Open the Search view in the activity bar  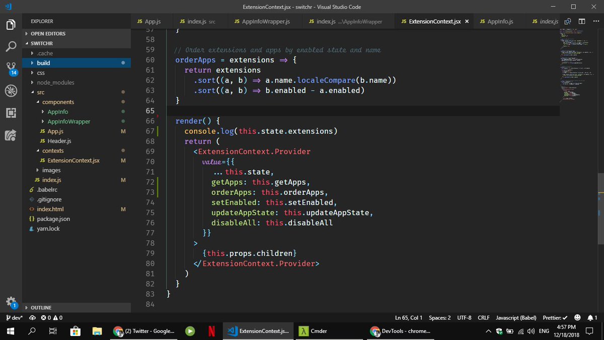11,45
